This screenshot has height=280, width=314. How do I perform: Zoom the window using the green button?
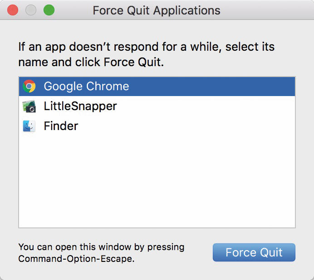tap(49, 10)
